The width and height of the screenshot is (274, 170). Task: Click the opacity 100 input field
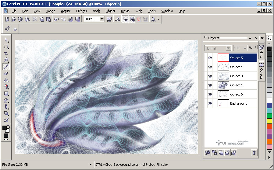click(238, 48)
